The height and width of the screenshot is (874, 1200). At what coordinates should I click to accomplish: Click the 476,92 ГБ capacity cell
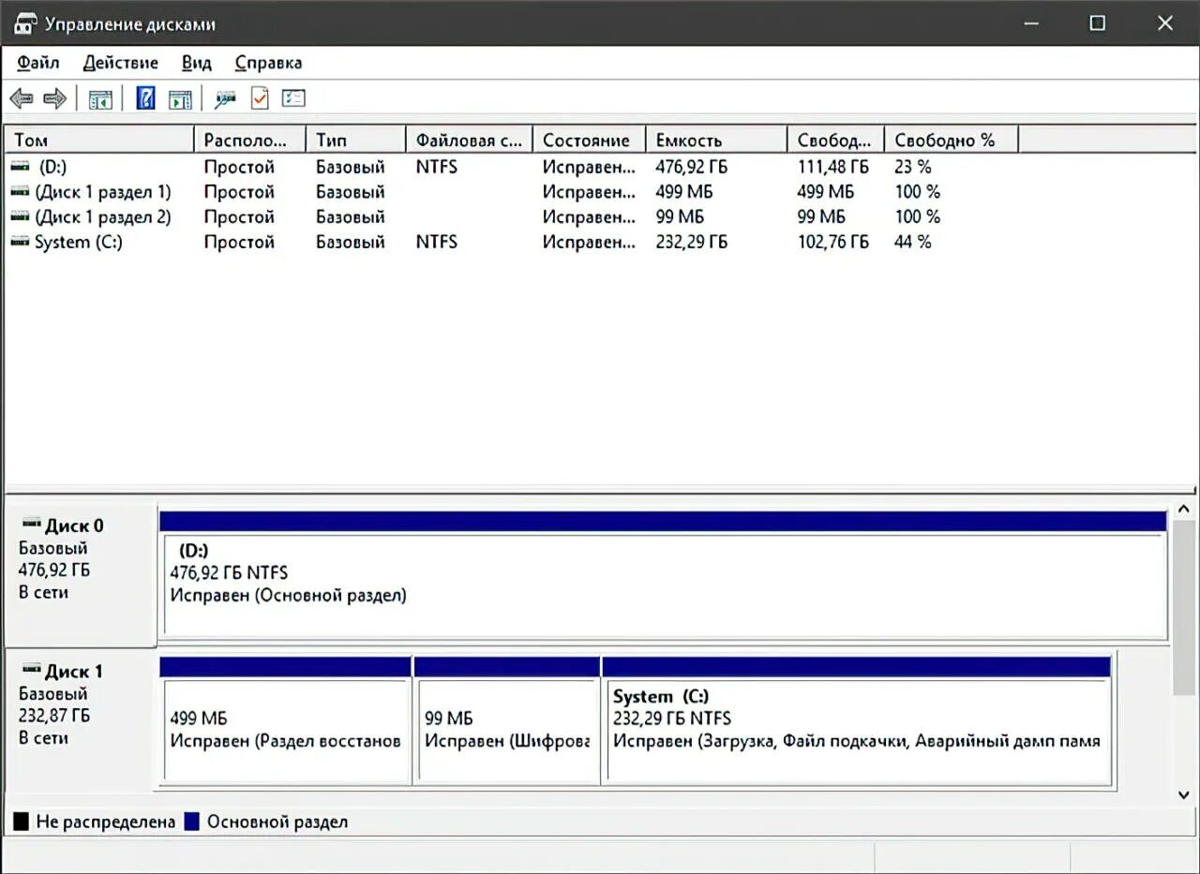click(691, 167)
